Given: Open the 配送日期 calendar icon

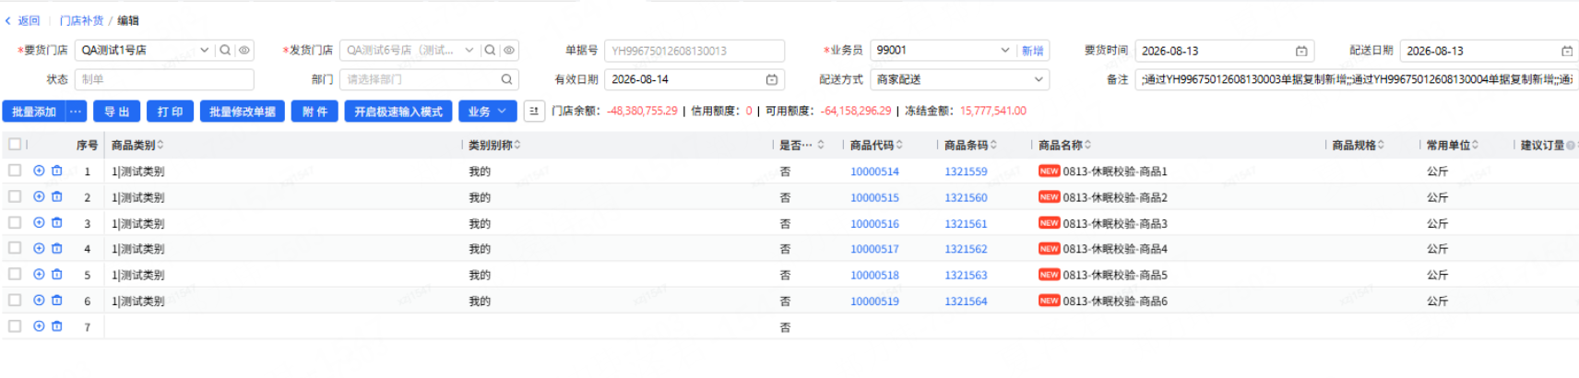Looking at the screenshot, I should point(1566,51).
